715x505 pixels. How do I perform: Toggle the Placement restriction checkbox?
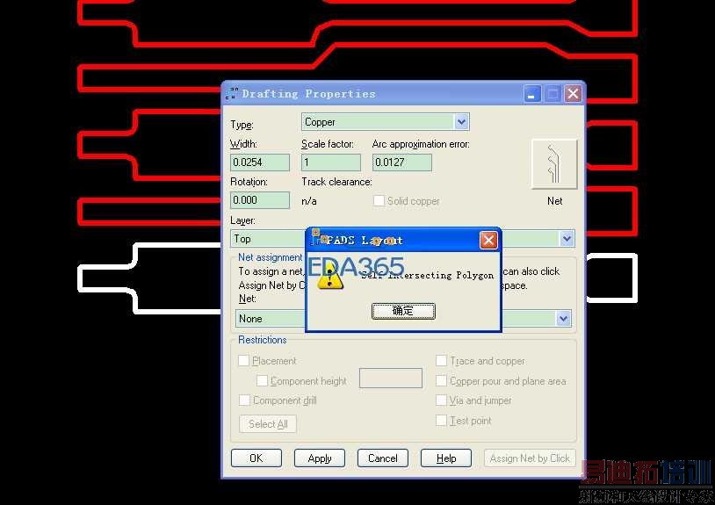[x=244, y=361]
